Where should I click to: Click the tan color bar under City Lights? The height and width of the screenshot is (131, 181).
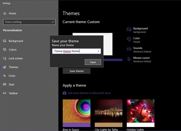pos(108,125)
